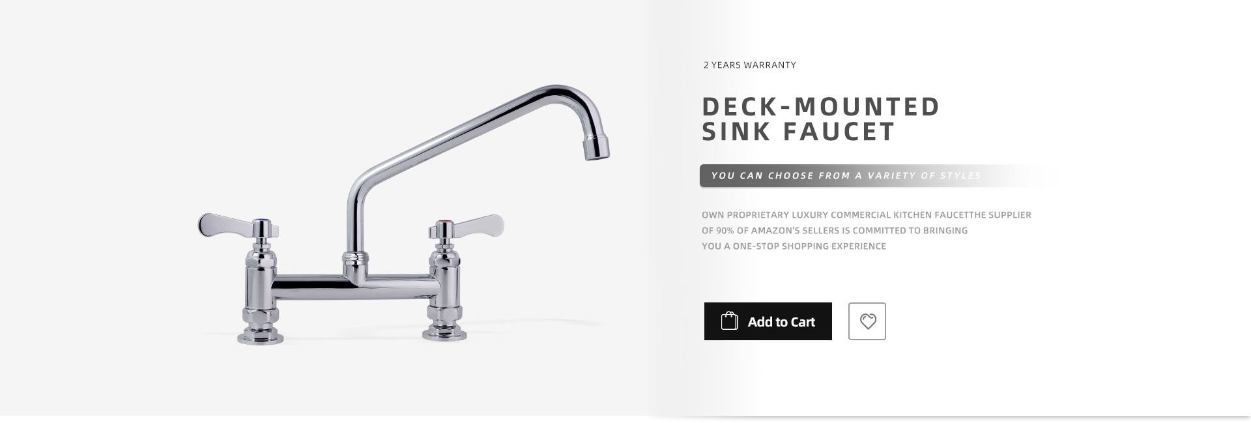Click the left base mounting flange

click(x=261, y=338)
